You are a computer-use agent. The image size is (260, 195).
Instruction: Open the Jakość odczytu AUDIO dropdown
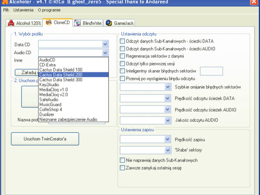[168, 120]
